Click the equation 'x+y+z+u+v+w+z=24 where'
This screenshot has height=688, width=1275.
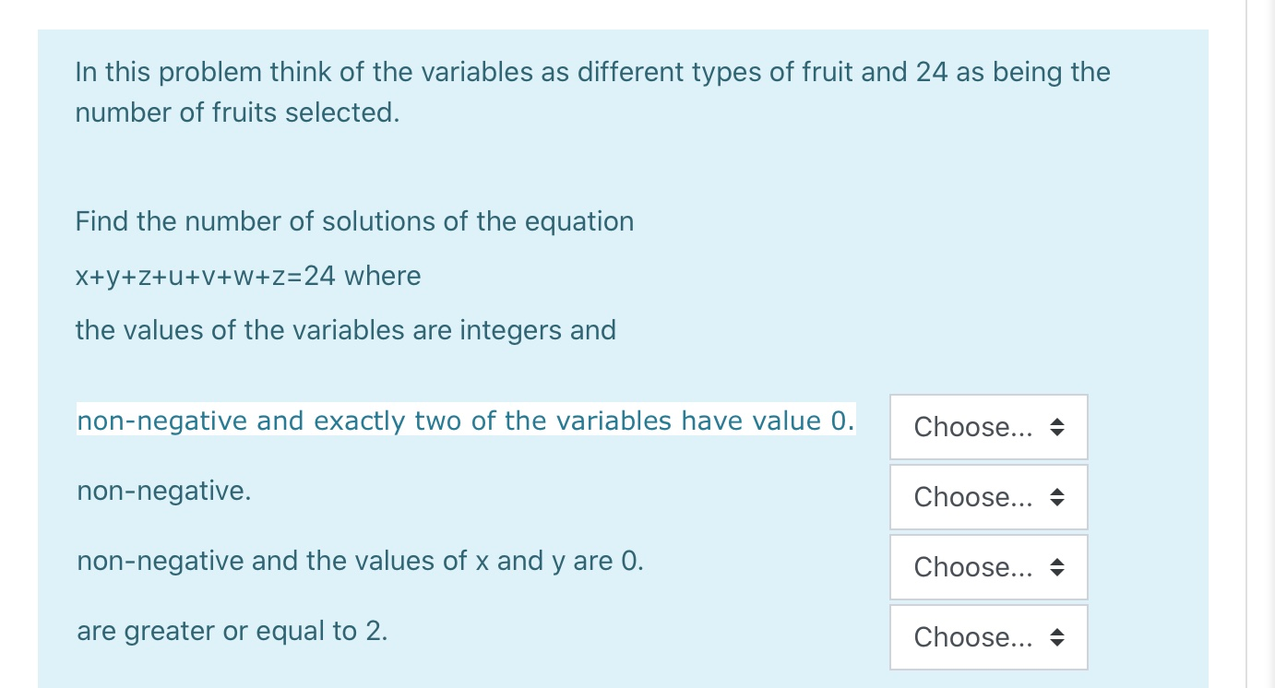pyautogui.click(x=247, y=276)
